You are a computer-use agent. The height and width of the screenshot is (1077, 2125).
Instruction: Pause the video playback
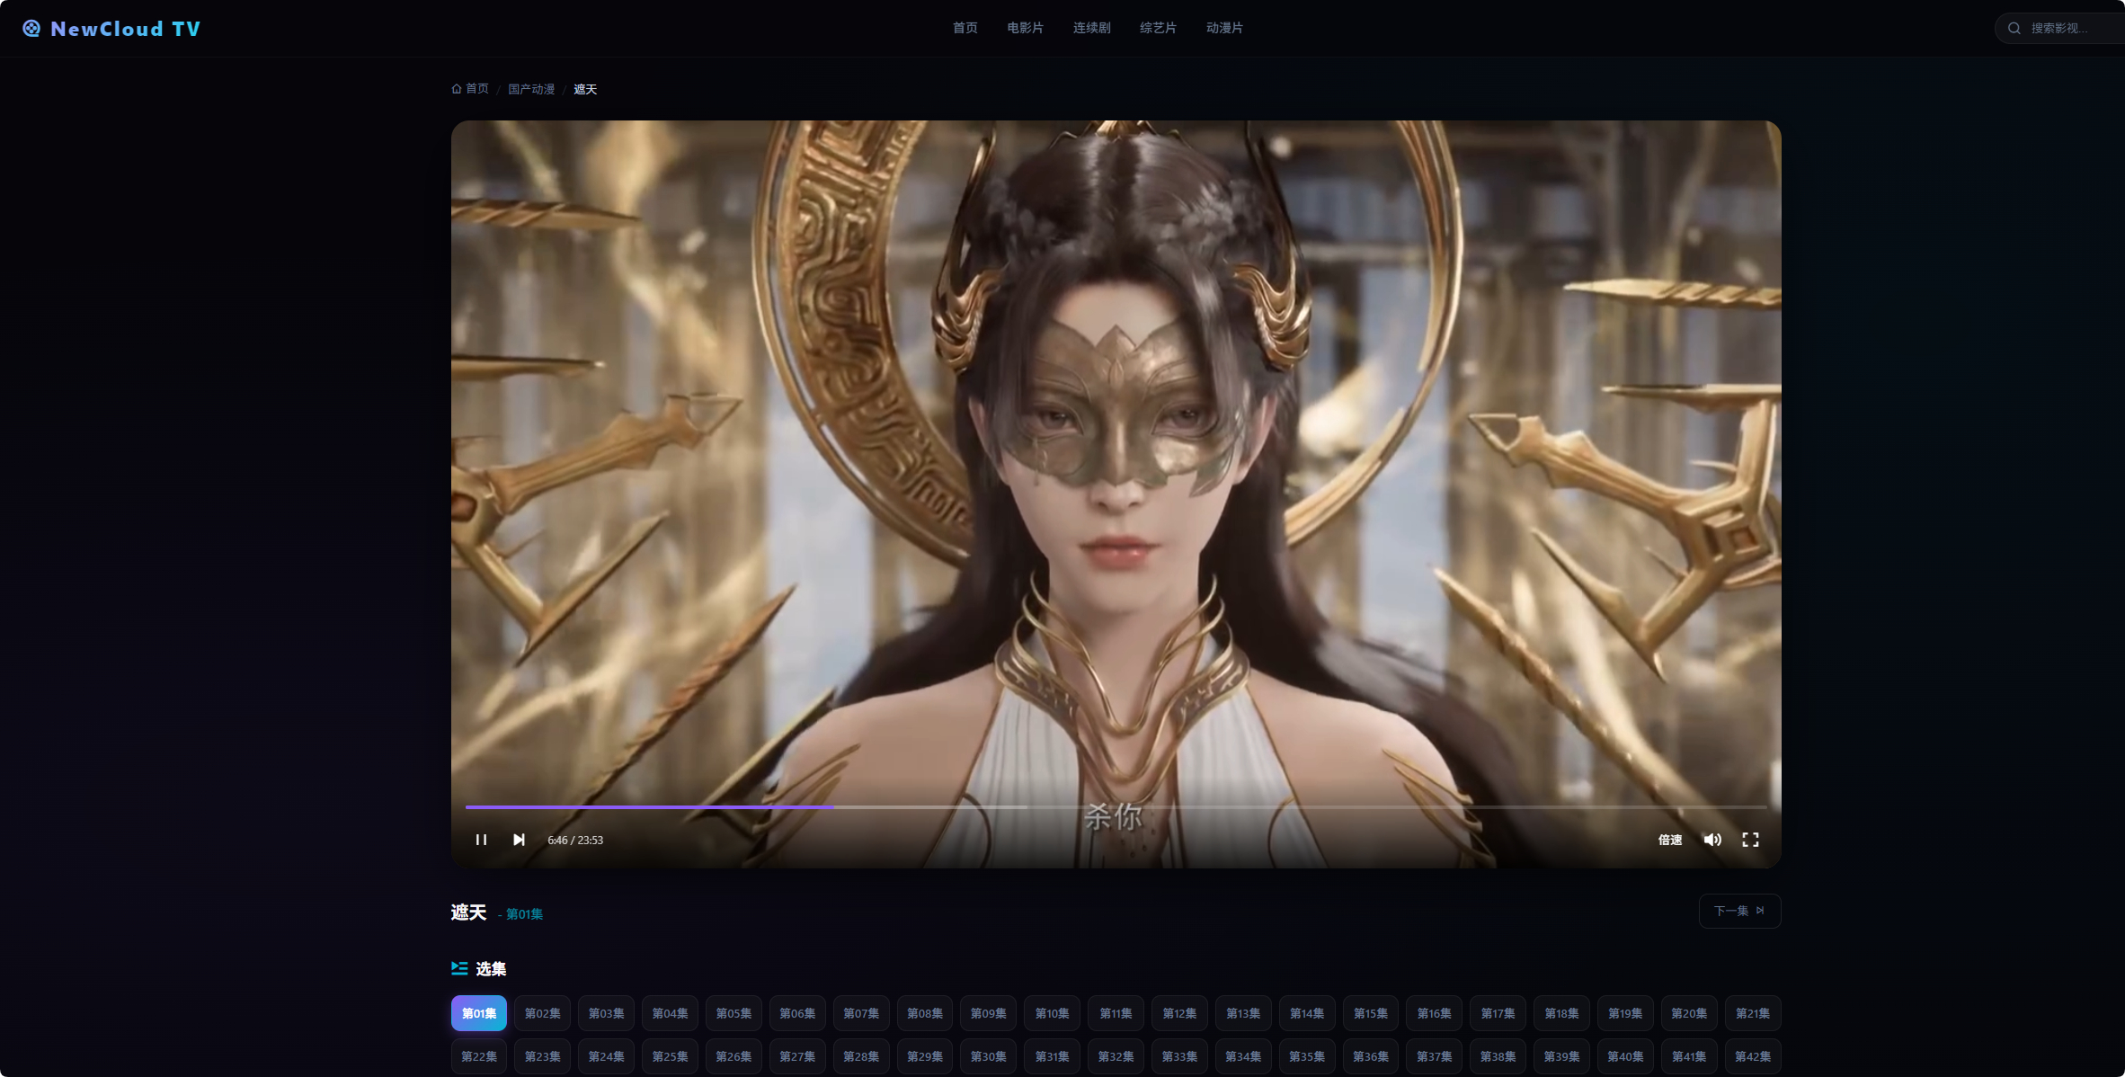click(x=481, y=840)
